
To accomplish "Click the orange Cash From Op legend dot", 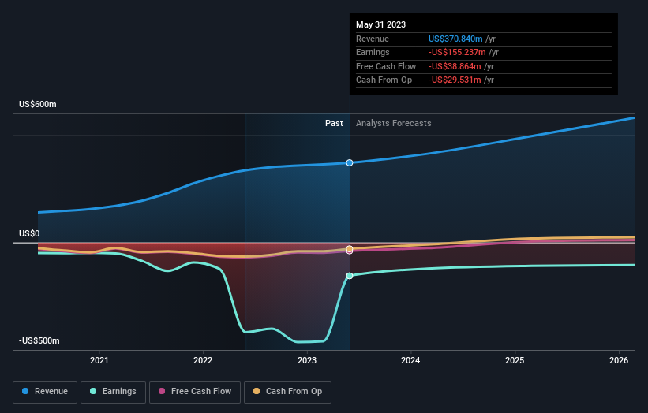I will tap(257, 391).
